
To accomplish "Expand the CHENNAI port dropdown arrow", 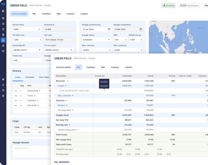I will pos(38,101).
